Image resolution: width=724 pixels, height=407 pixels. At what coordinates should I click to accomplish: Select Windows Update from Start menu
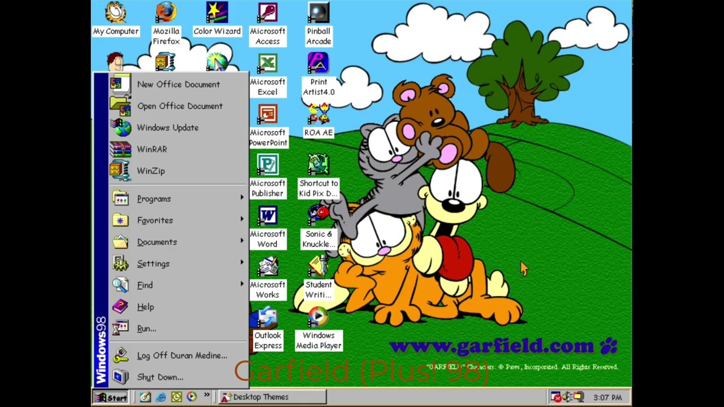click(x=178, y=127)
